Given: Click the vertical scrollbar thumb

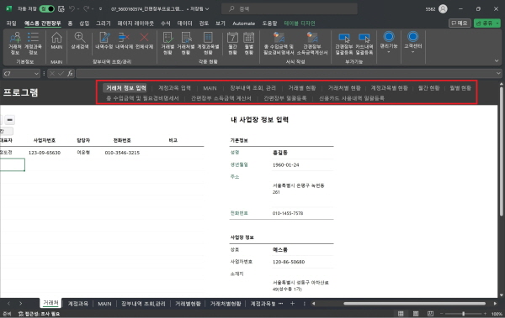Looking at the screenshot, I should point(501,151).
